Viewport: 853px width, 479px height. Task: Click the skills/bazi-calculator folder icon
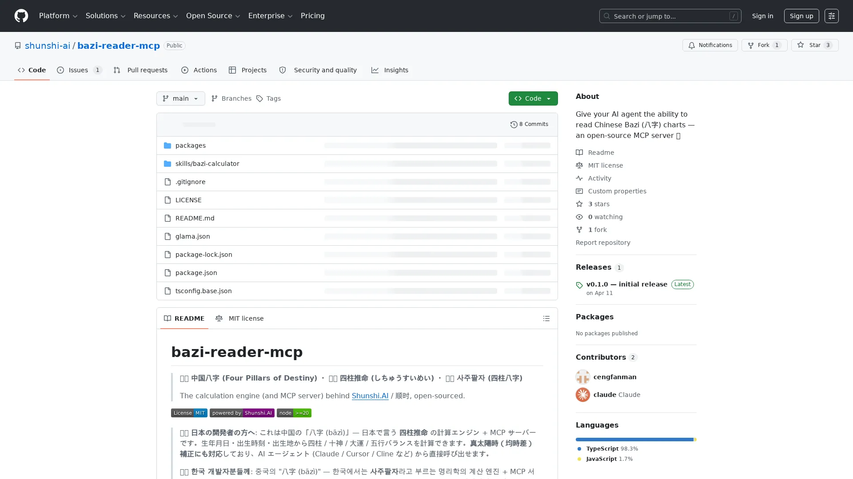[x=167, y=164]
